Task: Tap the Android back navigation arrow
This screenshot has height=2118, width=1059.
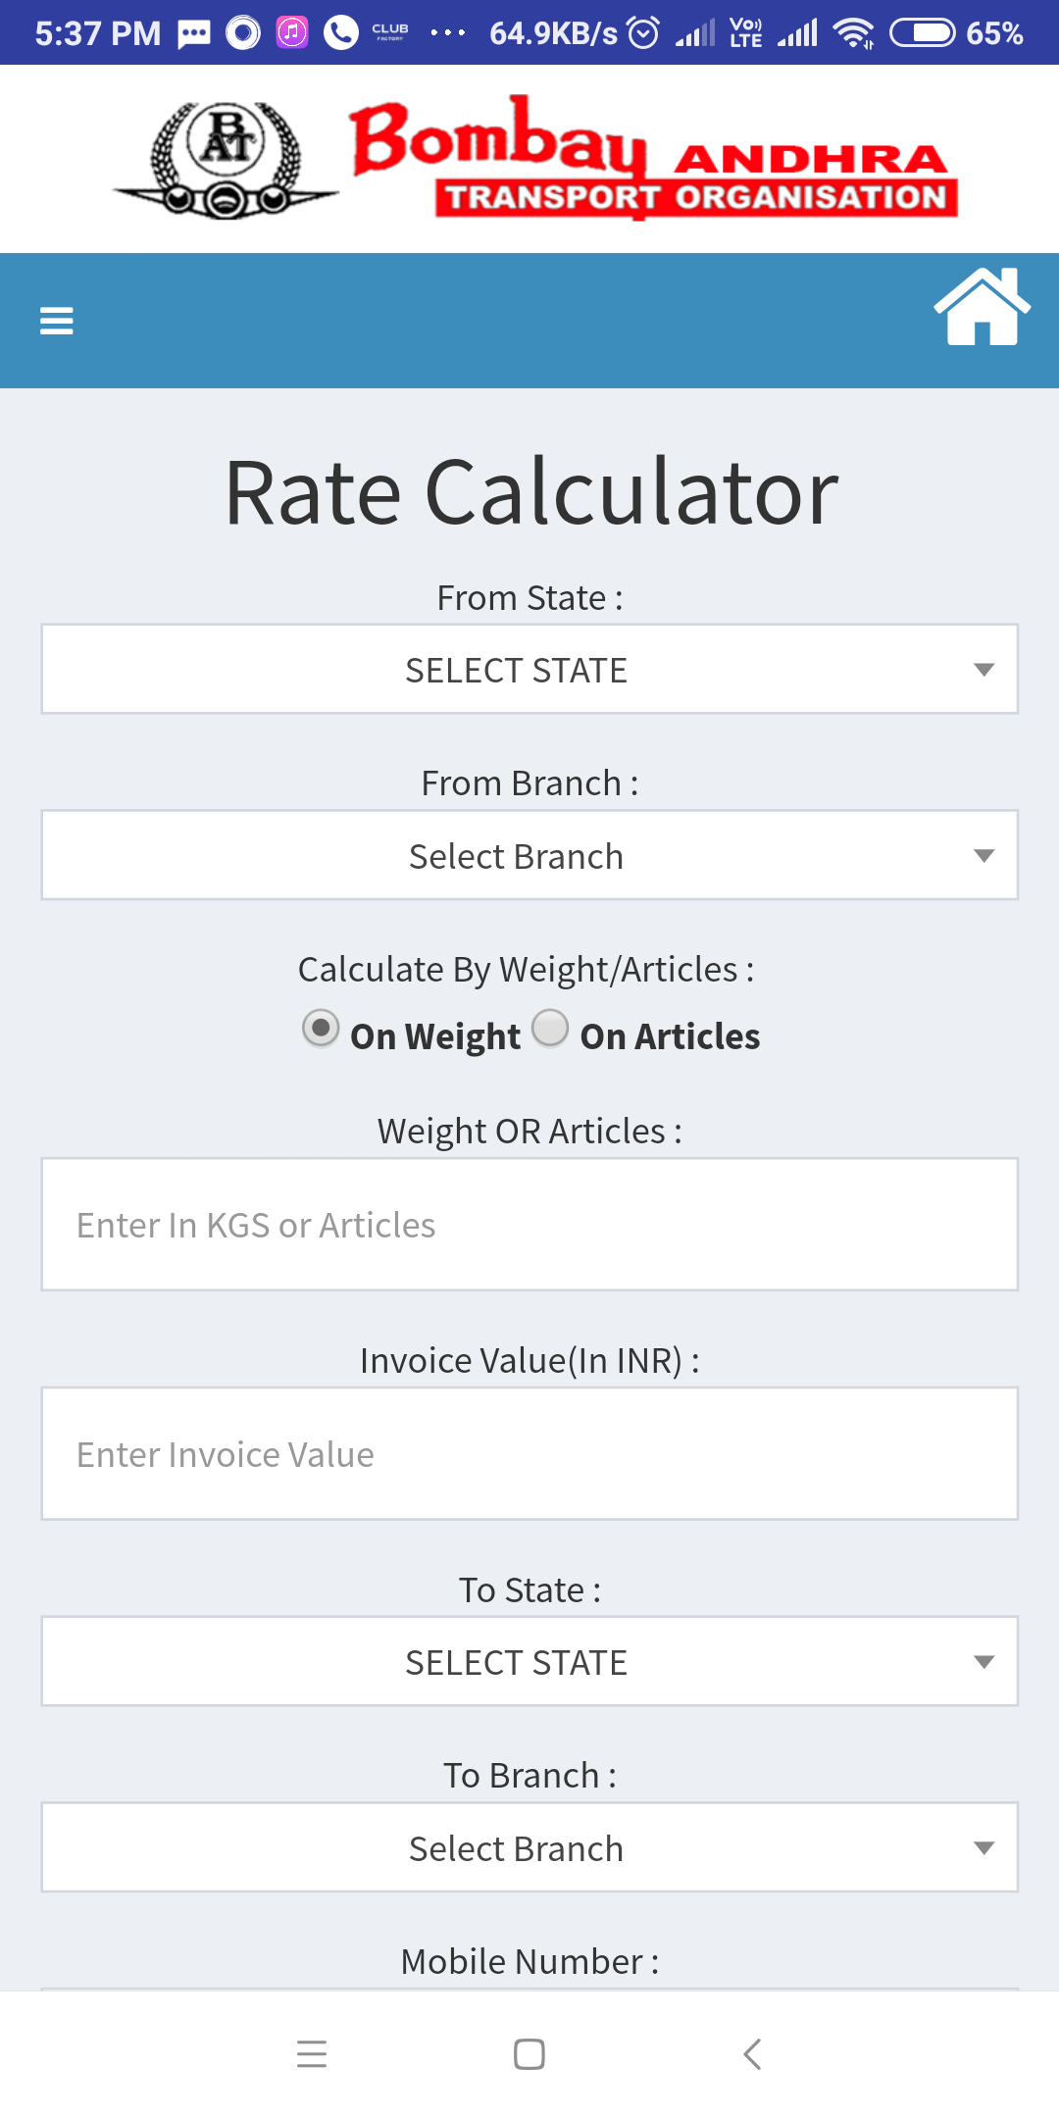Action: tap(752, 2053)
